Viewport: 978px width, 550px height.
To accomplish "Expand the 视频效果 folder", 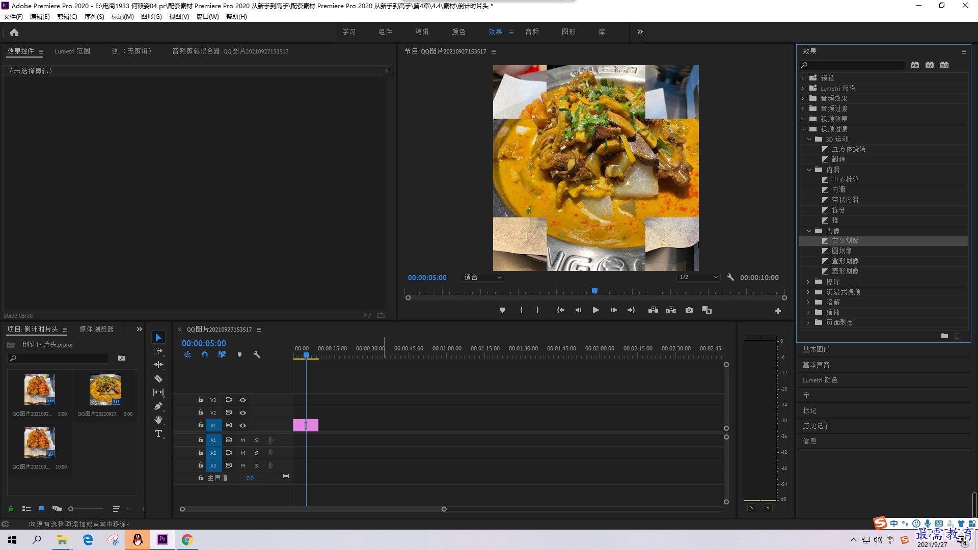I will (x=803, y=119).
